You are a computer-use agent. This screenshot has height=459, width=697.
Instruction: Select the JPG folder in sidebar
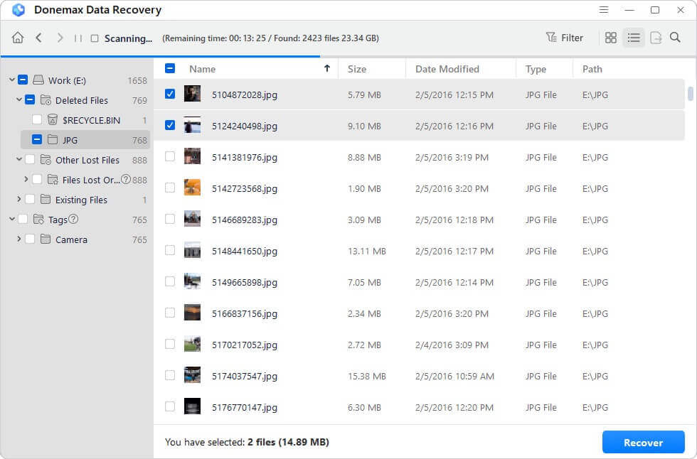(x=70, y=140)
